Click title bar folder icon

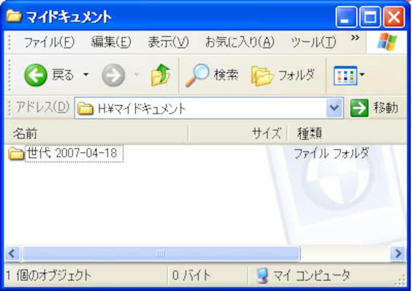click(x=14, y=16)
